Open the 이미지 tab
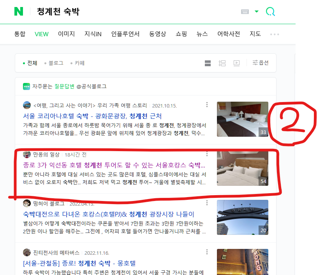Viewport: 317px width, 275px height. click(x=66, y=34)
